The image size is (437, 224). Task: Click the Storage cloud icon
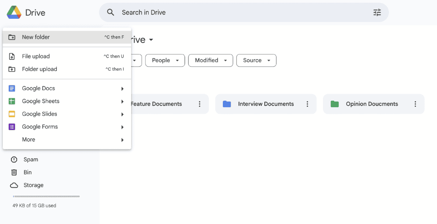pos(14,185)
